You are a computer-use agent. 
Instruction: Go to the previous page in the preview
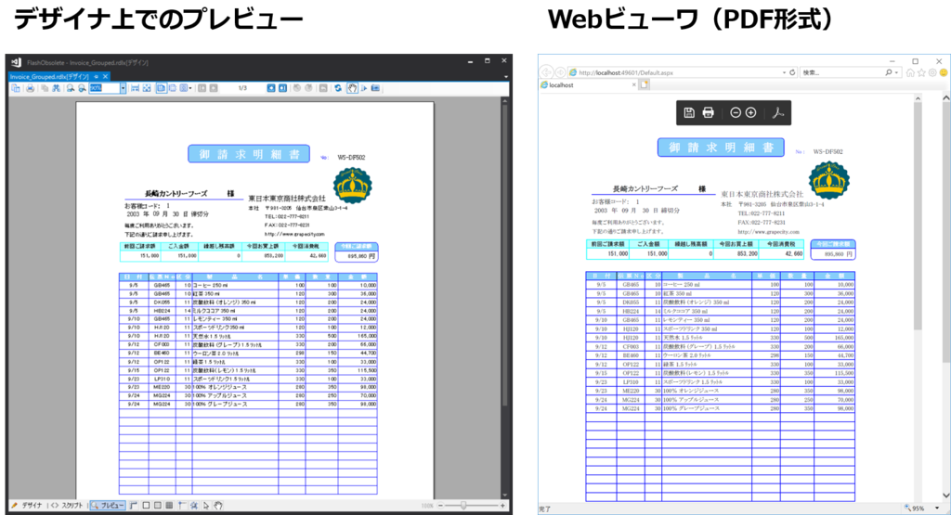214,88
